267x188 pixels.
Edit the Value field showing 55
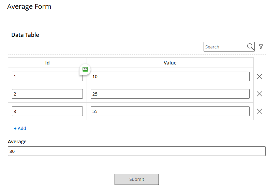coord(170,111)
